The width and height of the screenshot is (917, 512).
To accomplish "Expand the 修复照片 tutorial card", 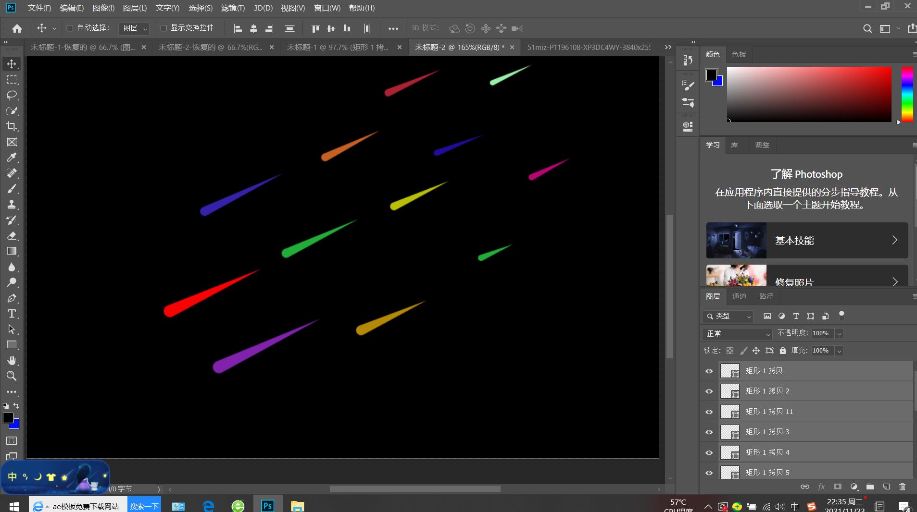I will pyautogui.click(x=807, y=276).
